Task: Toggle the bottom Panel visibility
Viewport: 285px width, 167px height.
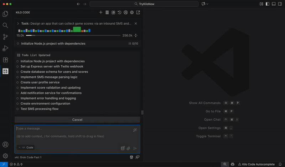Action: pyautogui.click(x=274, y=4)
